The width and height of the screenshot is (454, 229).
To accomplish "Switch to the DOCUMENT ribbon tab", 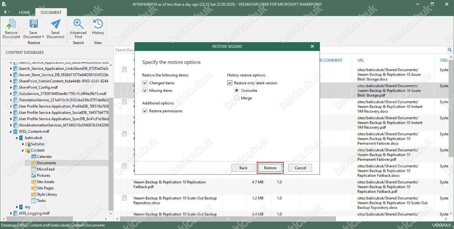I will pos(51,13).
